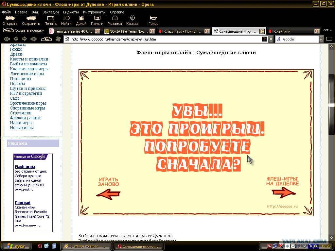Click the OFF switch on the NOKIA Fire tab

click(152, 31)
